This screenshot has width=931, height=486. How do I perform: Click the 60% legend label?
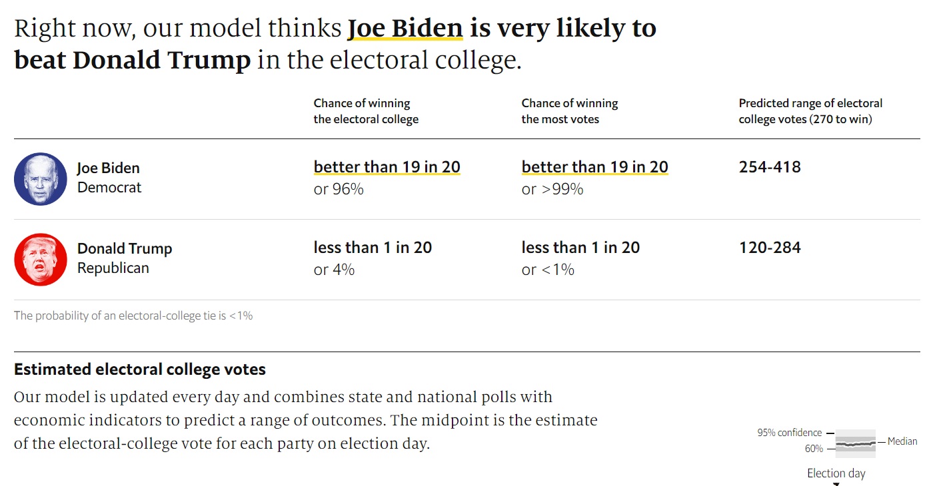814,449
